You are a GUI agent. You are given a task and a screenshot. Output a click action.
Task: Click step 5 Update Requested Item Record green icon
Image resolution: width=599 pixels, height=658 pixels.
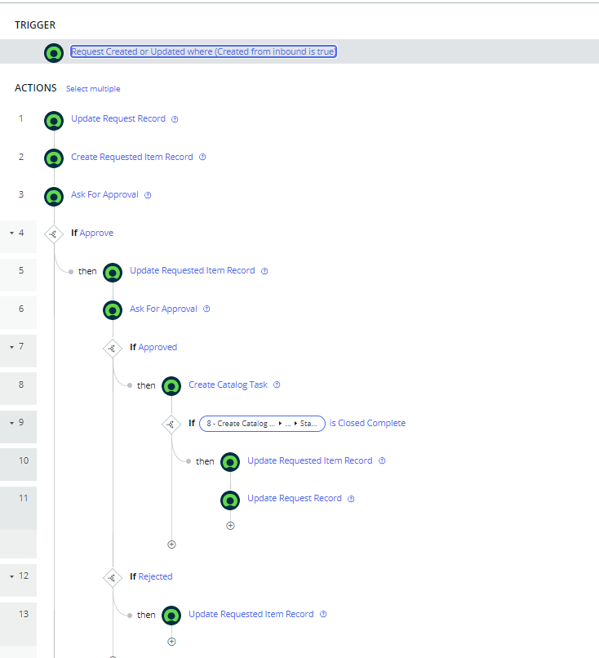pos(113,273)
